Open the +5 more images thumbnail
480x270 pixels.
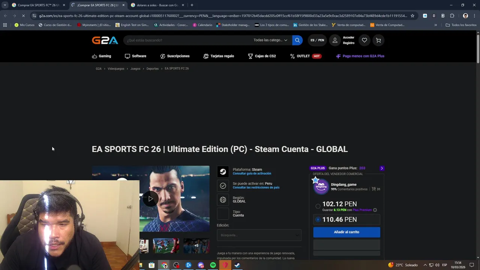click(x=196, y=246)
